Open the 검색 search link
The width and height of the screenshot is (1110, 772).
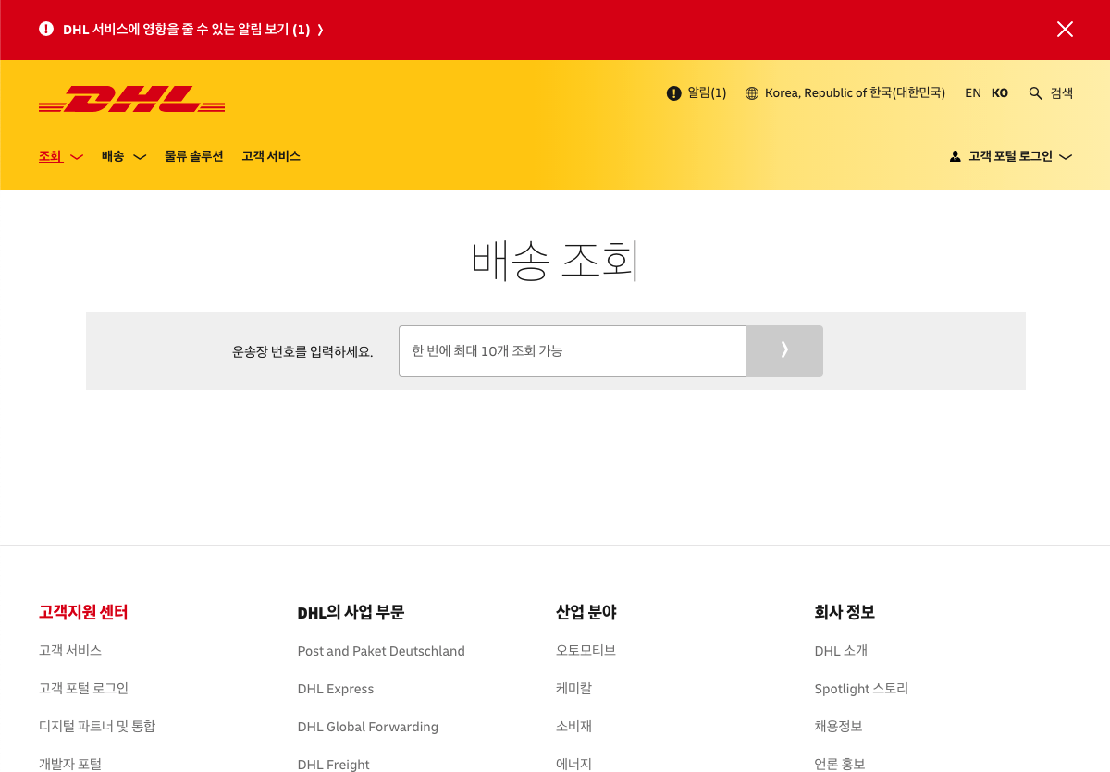coord(1062,93)
